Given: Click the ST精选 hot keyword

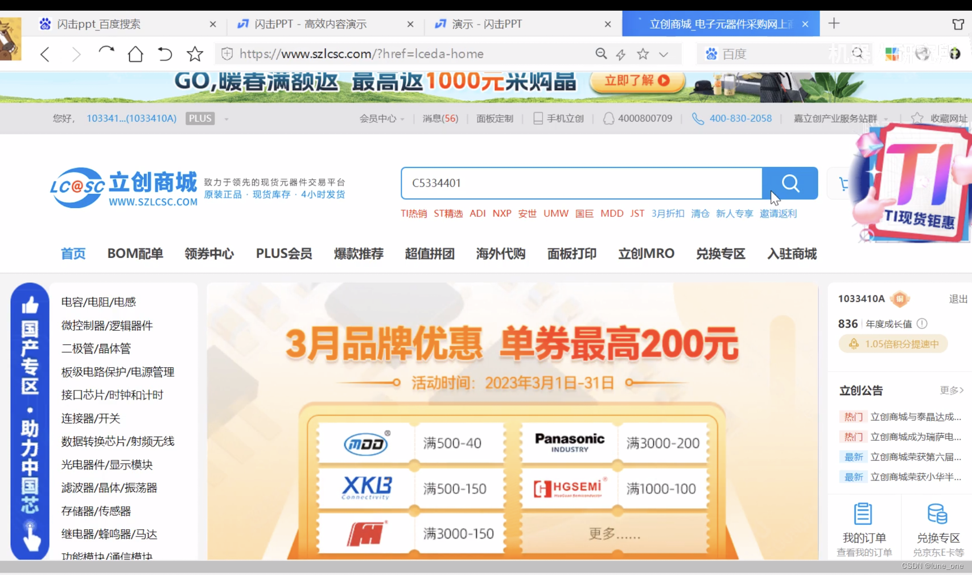Looking at the screenshot, I should point(448,213).
